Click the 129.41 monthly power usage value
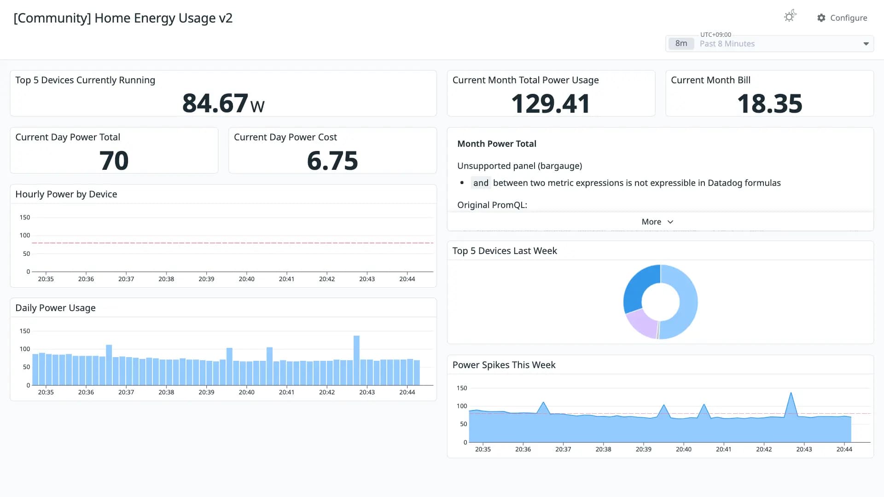The height and width of the screenshot is (497, 884). [x=551, y=104]
